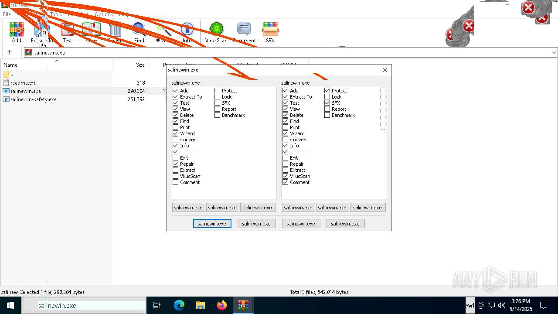Screen dimensions: 558x314
Task: Open the notification center icon
Action: 544,305
